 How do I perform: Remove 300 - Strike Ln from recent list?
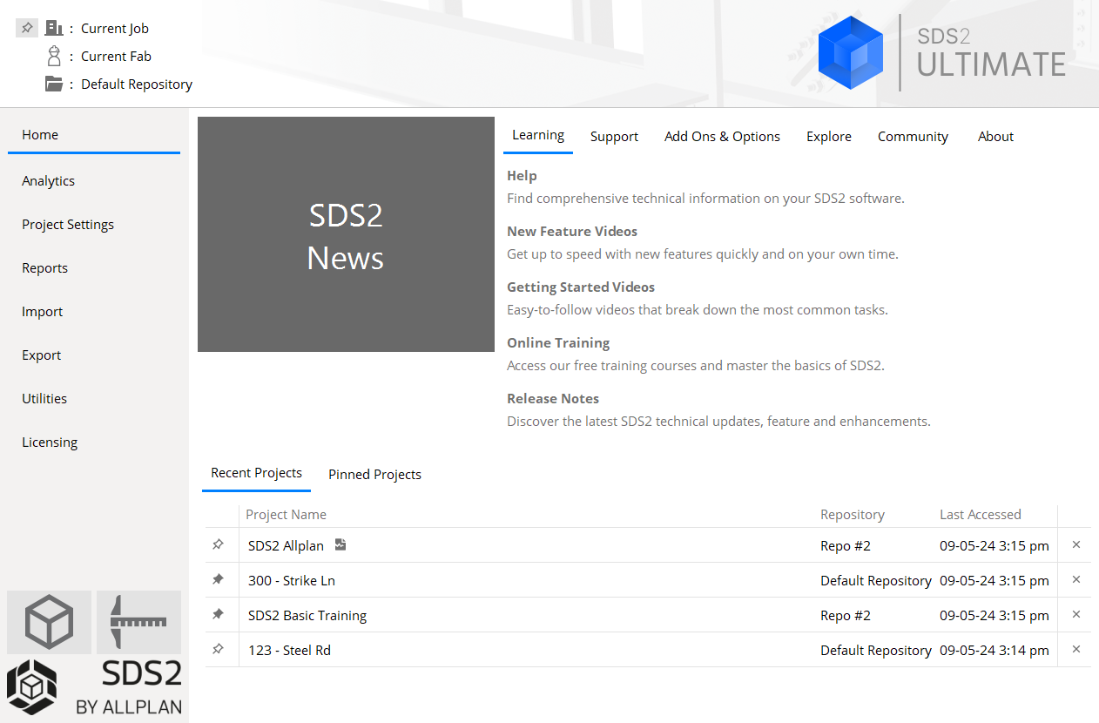pyautogui.click(x=1075, y=579)
